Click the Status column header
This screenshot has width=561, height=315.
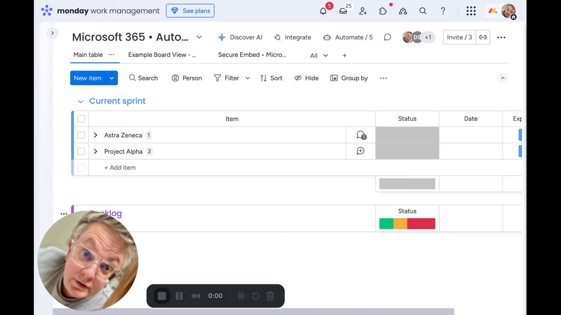pyautogui.click(x=407, y=119)
